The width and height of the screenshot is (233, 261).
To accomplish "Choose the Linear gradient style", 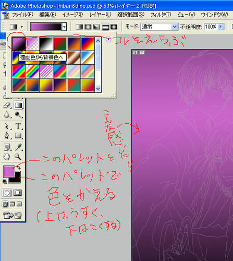I will click(x=79, y=27).
